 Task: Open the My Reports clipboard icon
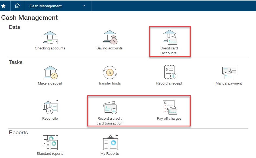point(110,143)
